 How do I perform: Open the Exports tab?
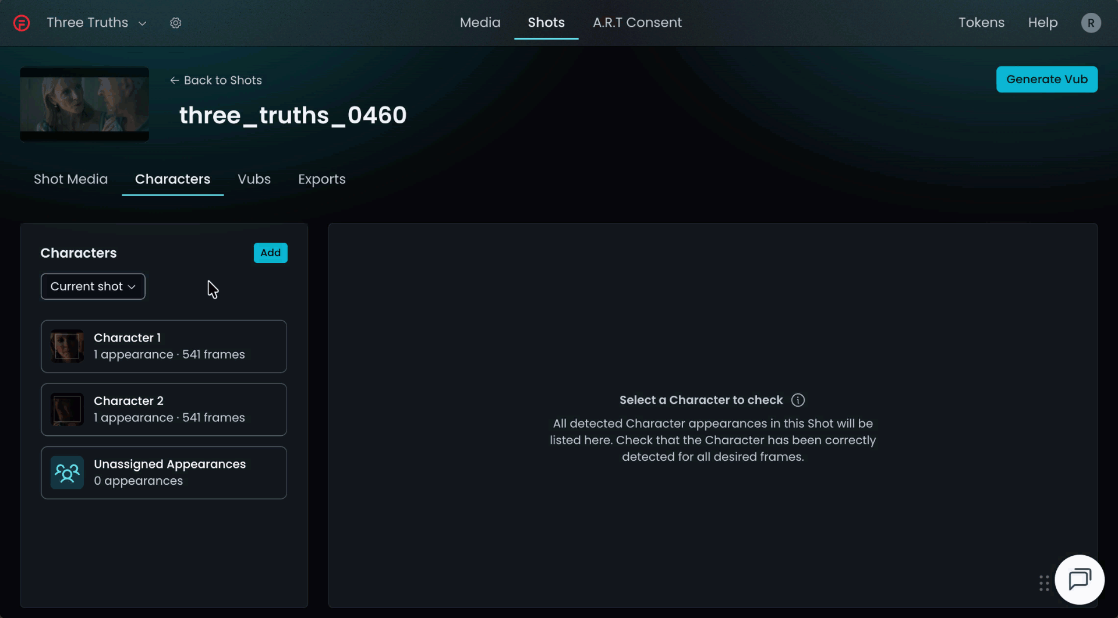(x=321, y=179)
